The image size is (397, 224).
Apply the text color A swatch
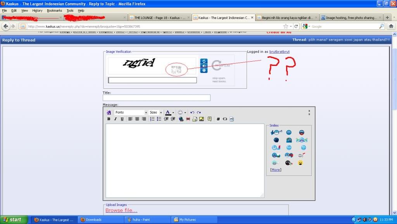[x=167, y=112]
